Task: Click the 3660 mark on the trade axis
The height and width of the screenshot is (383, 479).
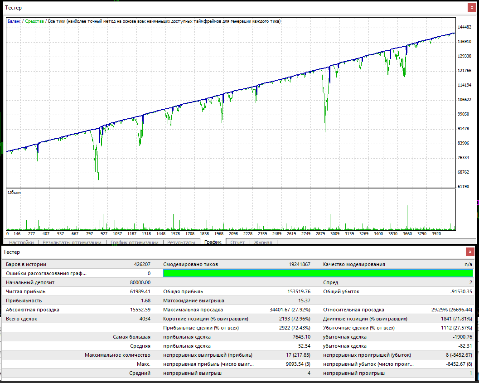Action: [x=407, y=233]
